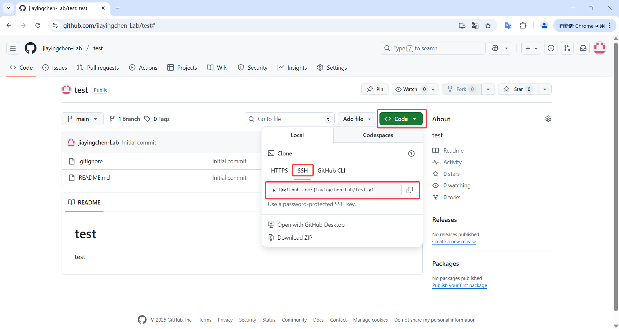View the 0 Tags link
619x329 pixels.
tap(157, 119)
